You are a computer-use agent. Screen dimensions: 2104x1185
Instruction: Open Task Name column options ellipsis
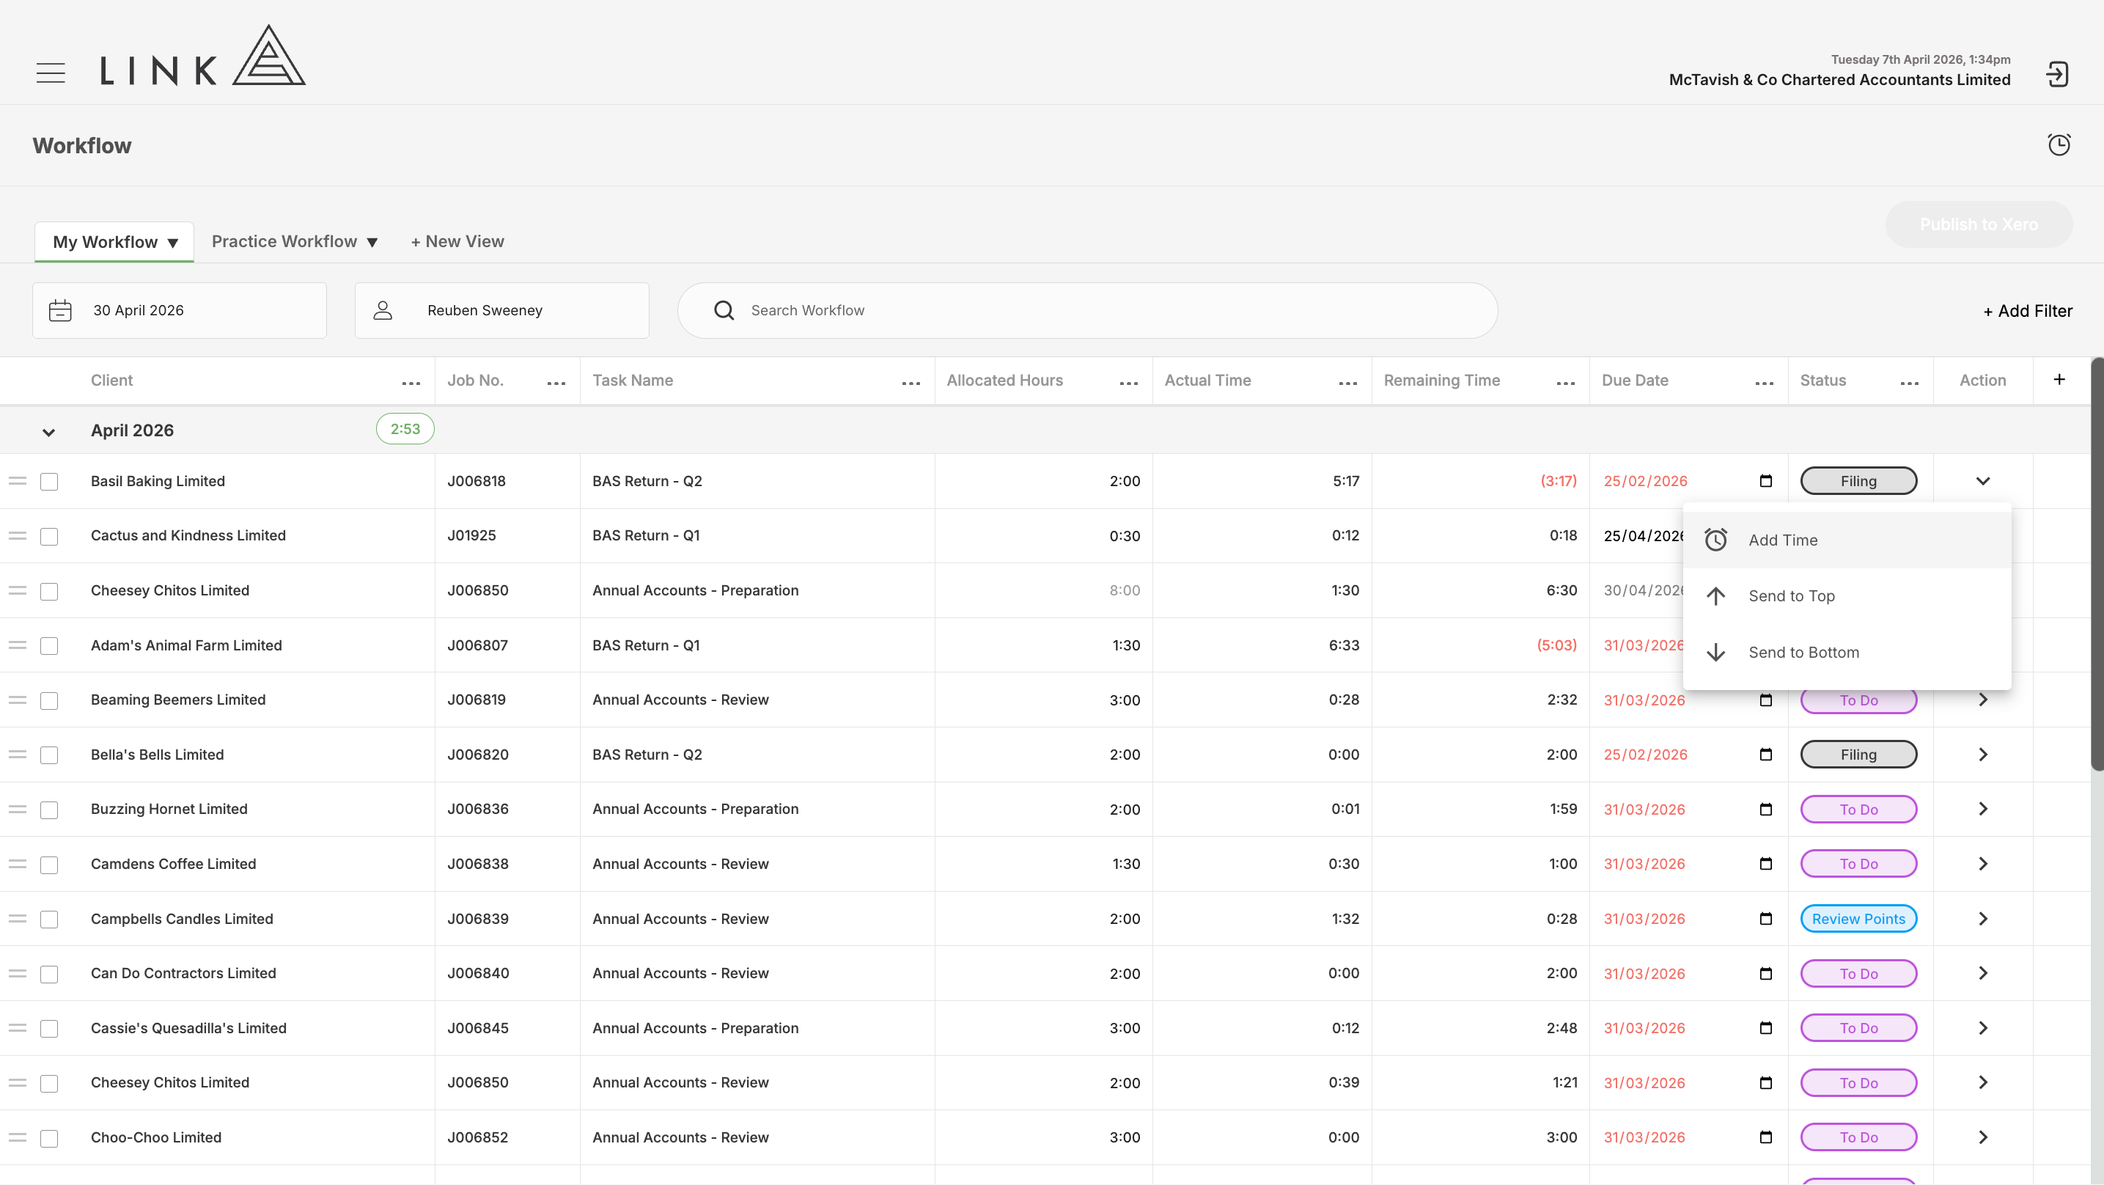point(911,383)
